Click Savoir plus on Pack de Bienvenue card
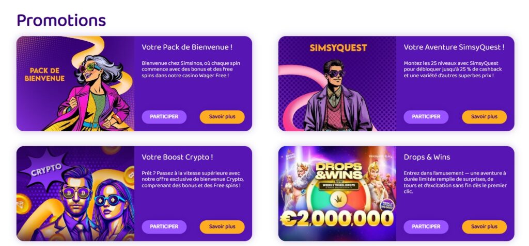This screenshot has height=246, width=529. click(x=222, y=117)
